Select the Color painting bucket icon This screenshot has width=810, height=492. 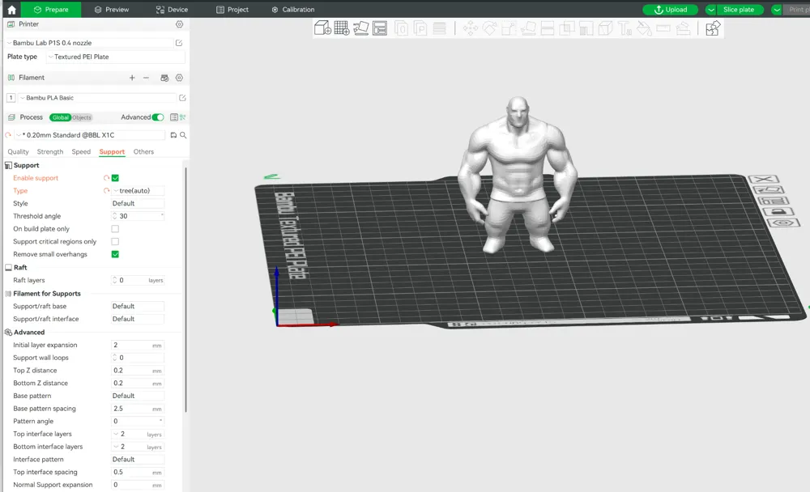pos(644,28)
